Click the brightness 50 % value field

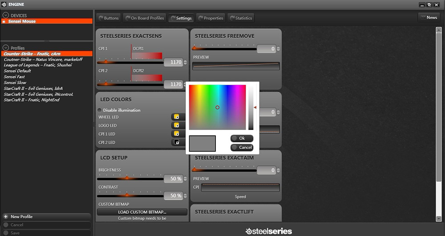point(174,179)
